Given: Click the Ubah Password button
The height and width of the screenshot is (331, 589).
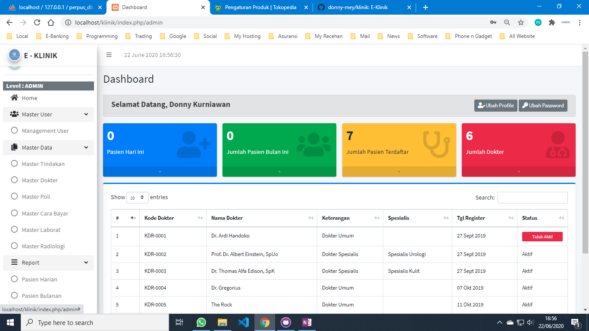Looking at the screenshot, I should point(542,106).
